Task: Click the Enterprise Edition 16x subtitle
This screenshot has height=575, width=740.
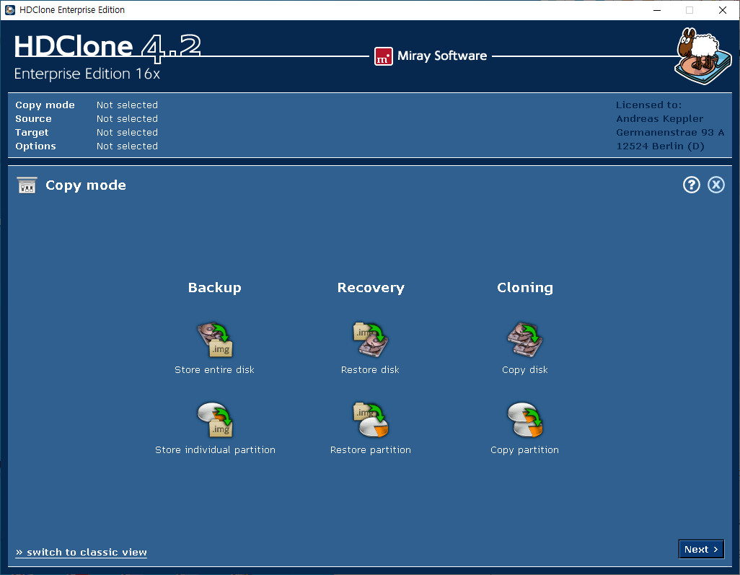Action: click(87, 74)
